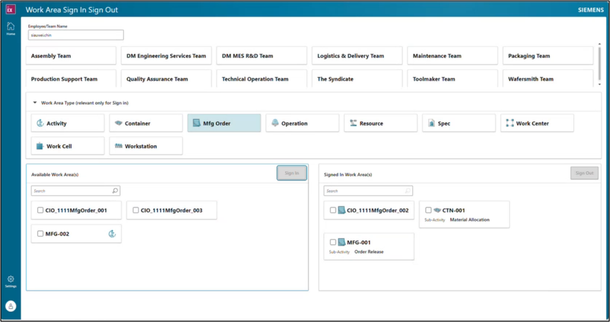
Task: Pick the Logistics & Delivery Team
Action: tap(357, 55)
